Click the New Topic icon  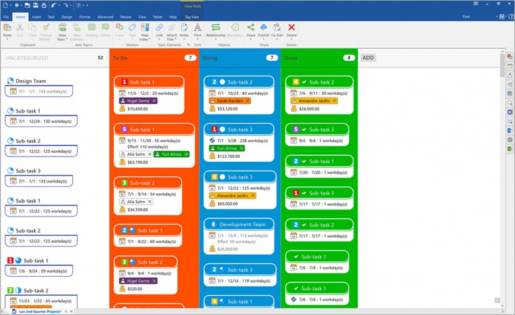pos(62,28)
